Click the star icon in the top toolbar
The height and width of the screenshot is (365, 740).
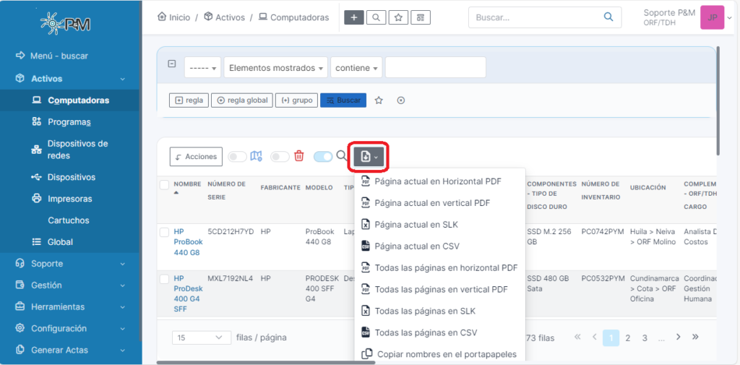(397, 17)
